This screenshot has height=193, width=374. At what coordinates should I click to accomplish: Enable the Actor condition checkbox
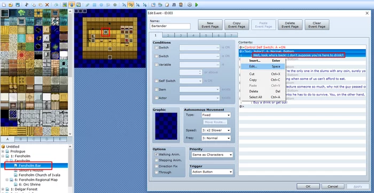click(x=157, y=98)
